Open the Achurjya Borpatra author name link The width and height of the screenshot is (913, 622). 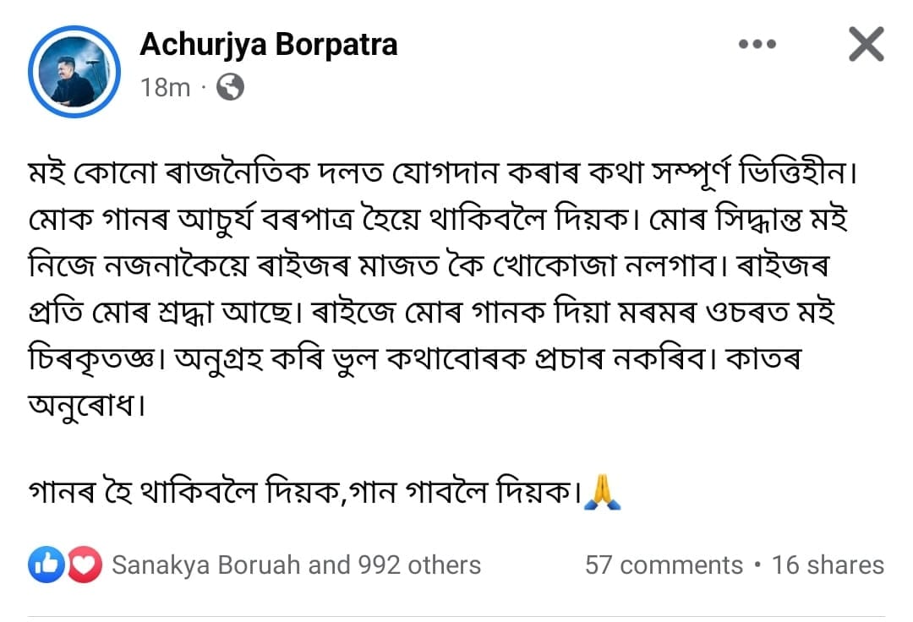coord(268,45)
